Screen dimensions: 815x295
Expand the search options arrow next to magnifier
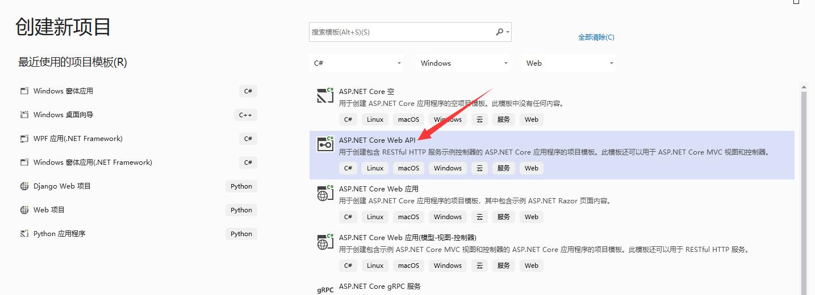click(508, 33)
